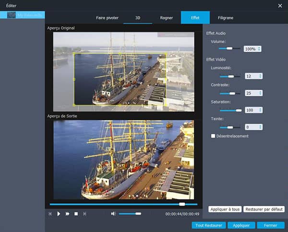288x232 pixels.
Task: Click the Saturation slider
Action: click(x=230, y=110)
